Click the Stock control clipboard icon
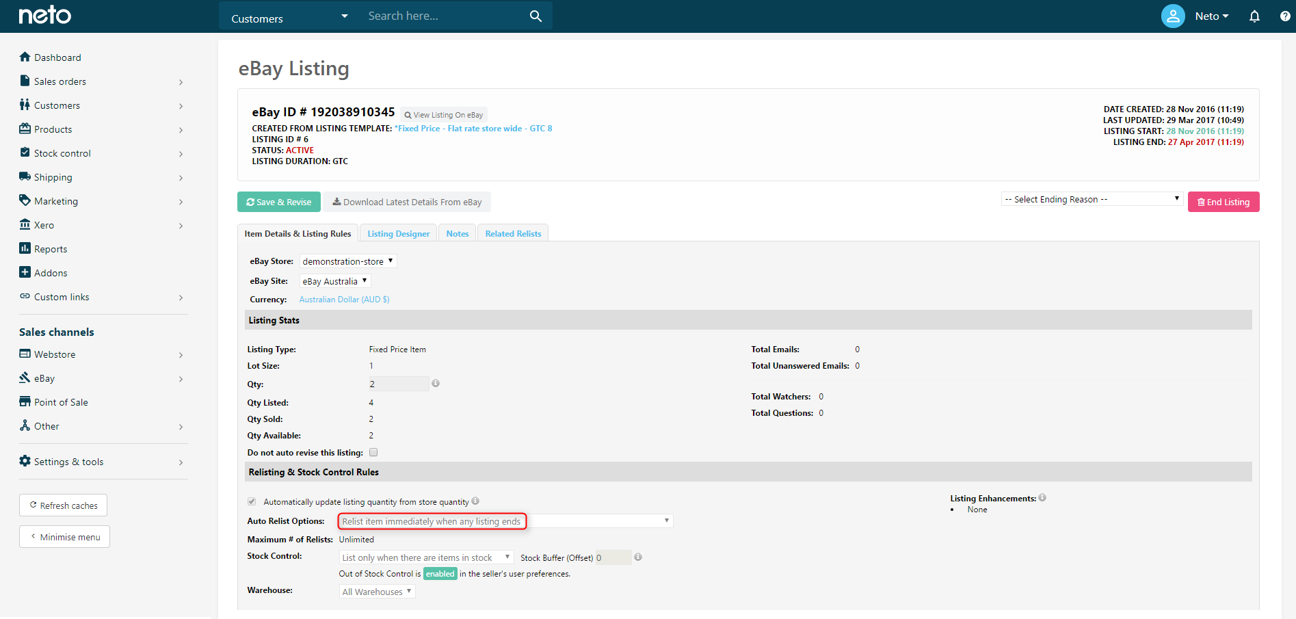The height and width of the screenshot is (619, 1296). click(x=25, y=153)
